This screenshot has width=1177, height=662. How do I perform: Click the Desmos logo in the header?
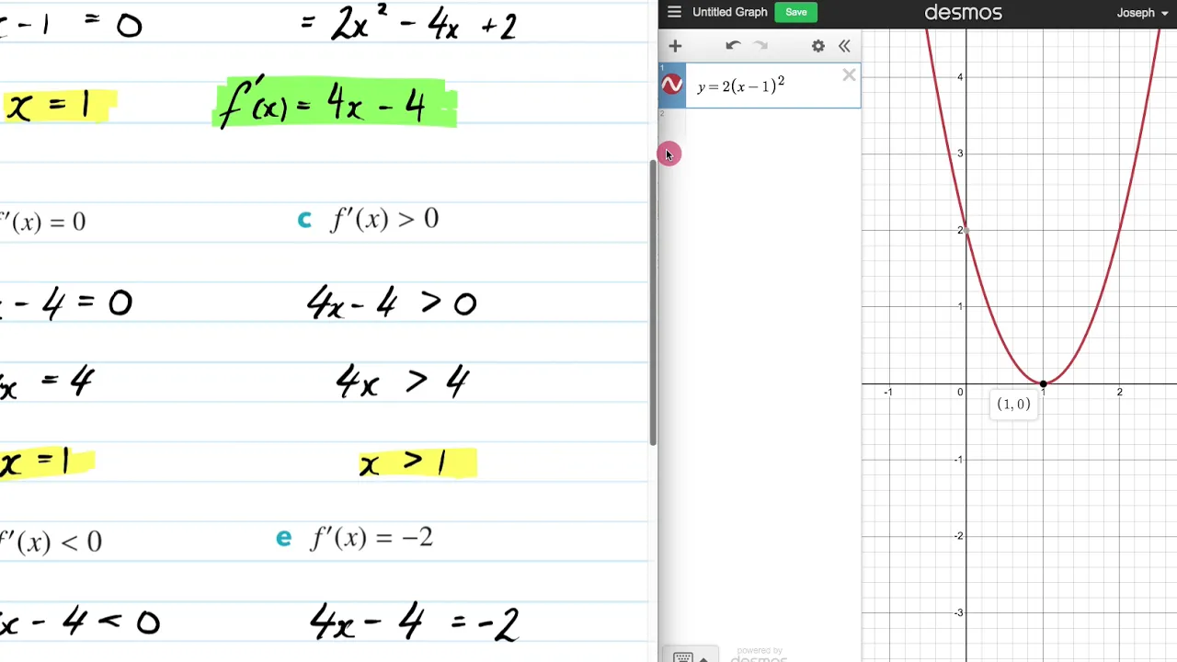point(963,13)
